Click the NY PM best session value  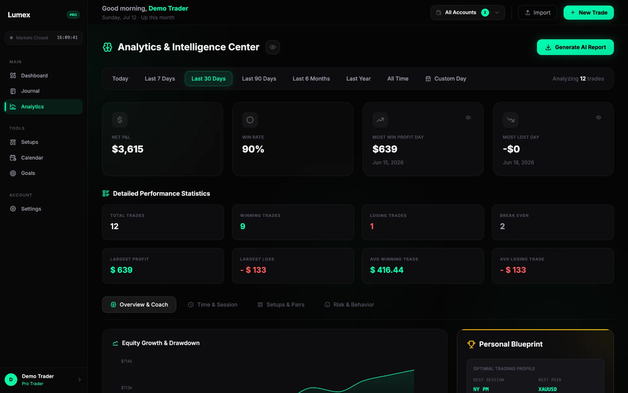(x=481, y=389)
